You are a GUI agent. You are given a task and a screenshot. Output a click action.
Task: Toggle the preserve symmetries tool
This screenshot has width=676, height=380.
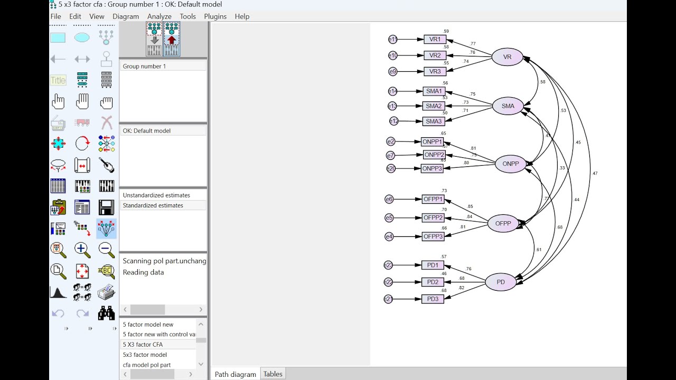106,229
